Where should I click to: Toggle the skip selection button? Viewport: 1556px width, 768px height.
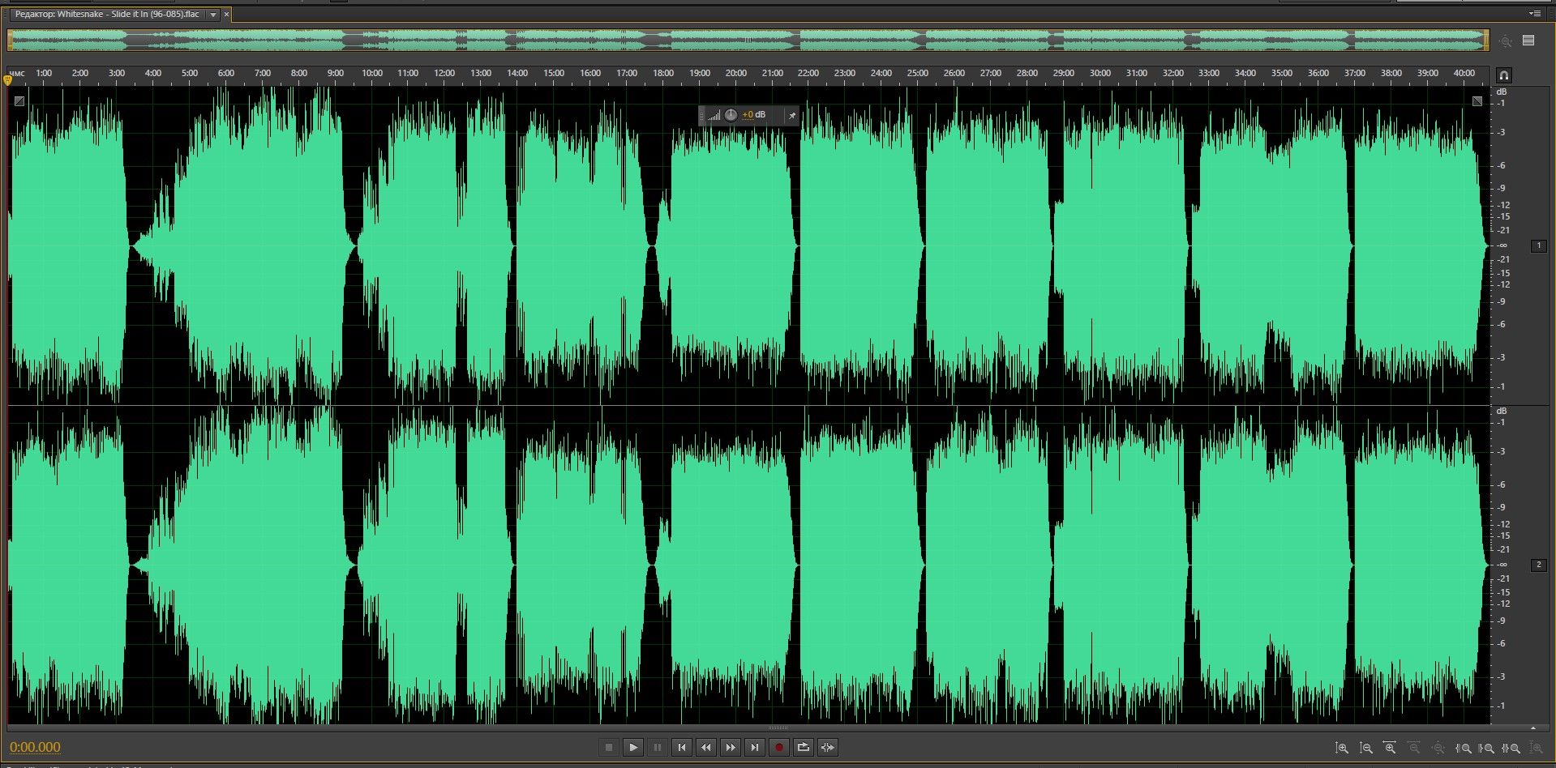pos(827,747)
